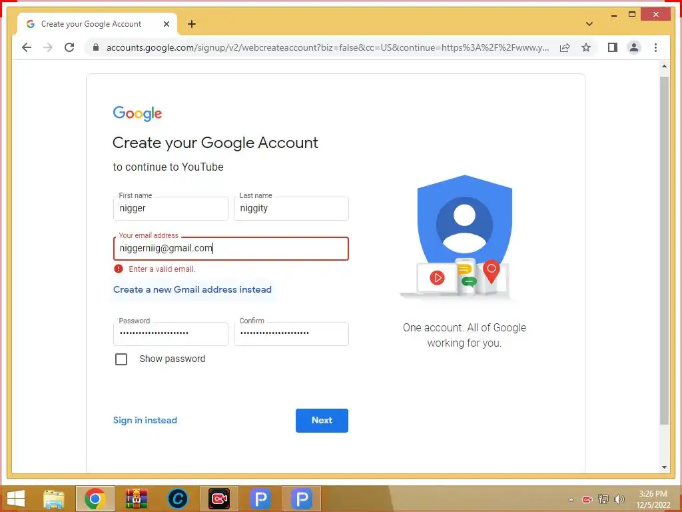Focus the Password field
The image size is (682, 512).
[170, 333]
